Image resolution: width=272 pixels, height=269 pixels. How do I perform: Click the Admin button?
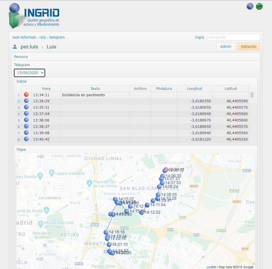click(226, 46)
